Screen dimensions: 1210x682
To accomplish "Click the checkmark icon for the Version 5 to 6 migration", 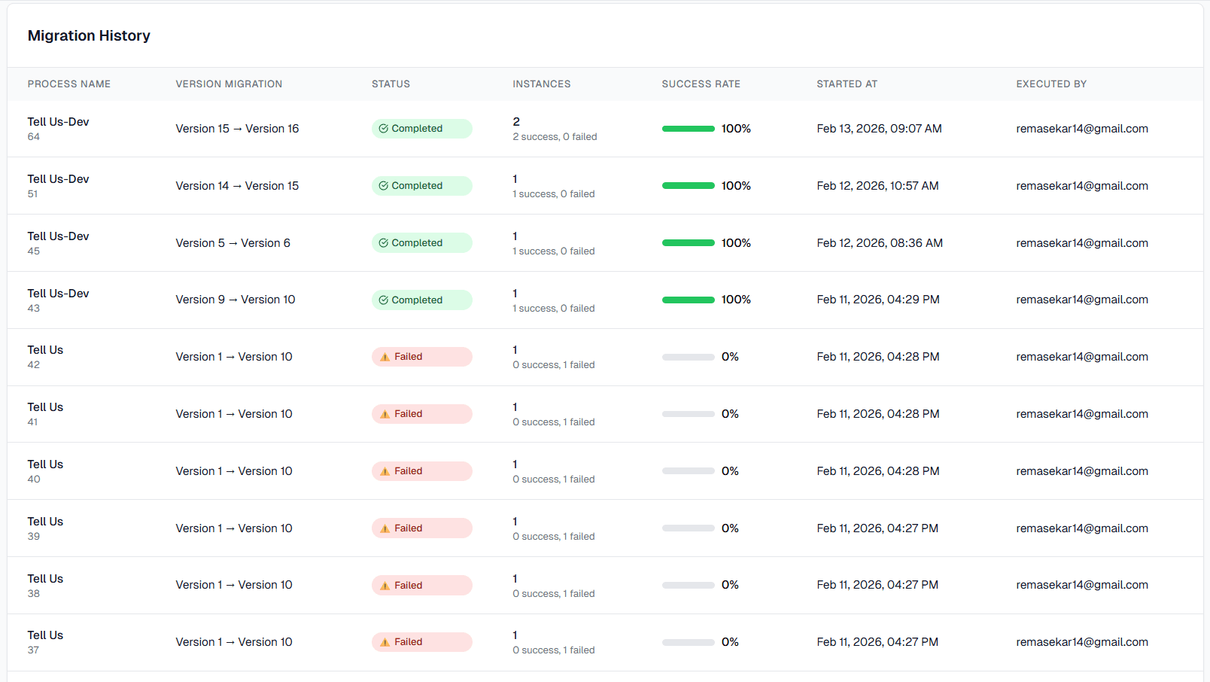I will coord(384,242).
